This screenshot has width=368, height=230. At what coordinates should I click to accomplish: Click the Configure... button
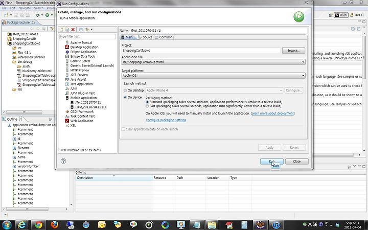[x=293, y=90]
